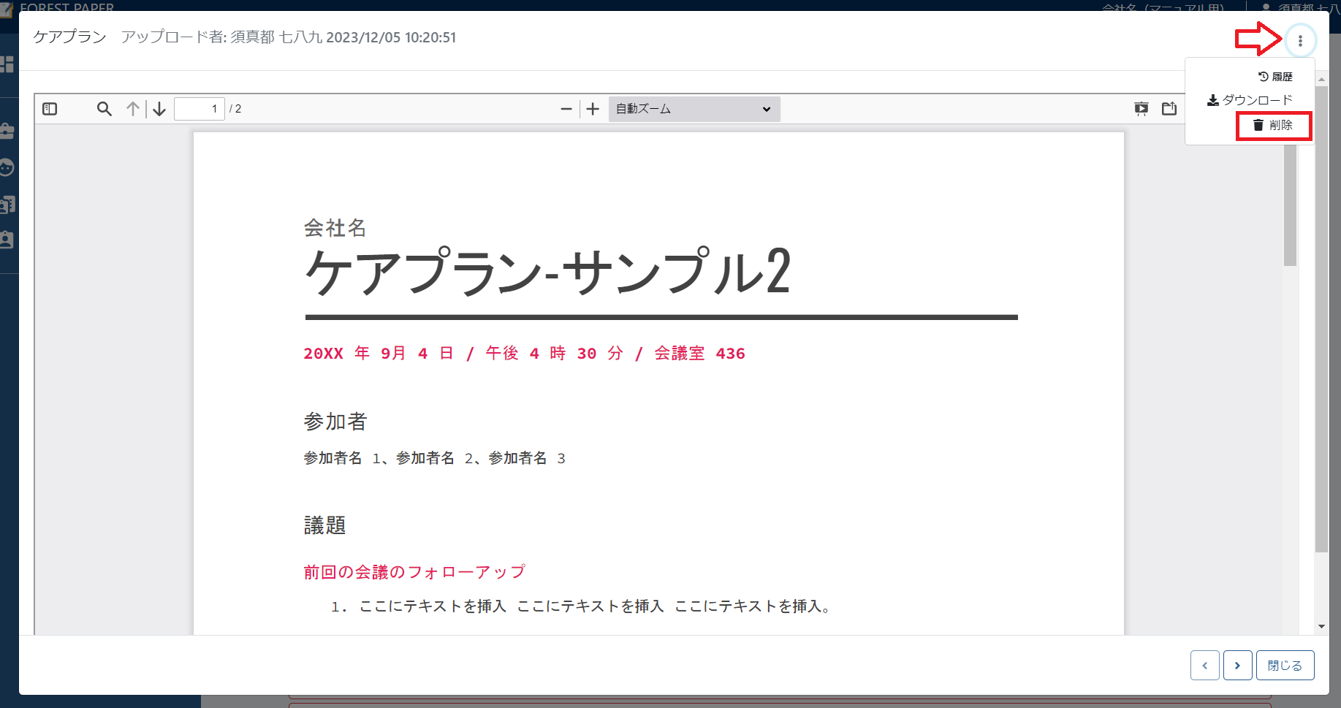The image size is (1341, 708).
Task: Go to previous page with up arrow
Action: click(133, 109)
